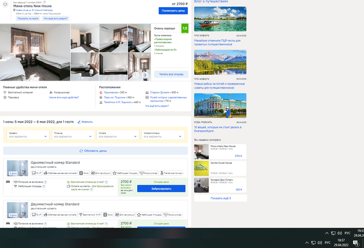Click single room toiletries amenity chip
The image size is (364, 248).
172,173
